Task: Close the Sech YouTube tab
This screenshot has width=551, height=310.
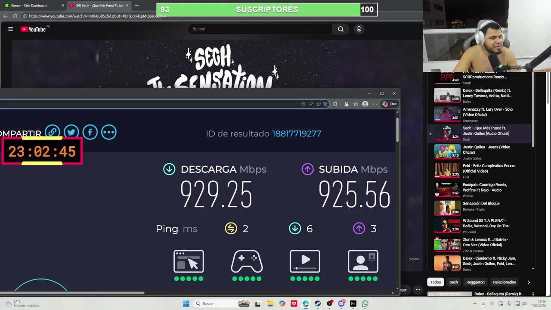Action: click(127, 5)
